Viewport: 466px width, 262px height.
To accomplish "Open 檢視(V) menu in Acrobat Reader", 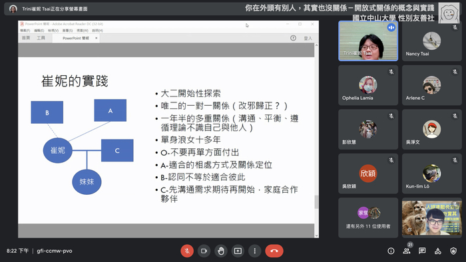I will (53, 31).
